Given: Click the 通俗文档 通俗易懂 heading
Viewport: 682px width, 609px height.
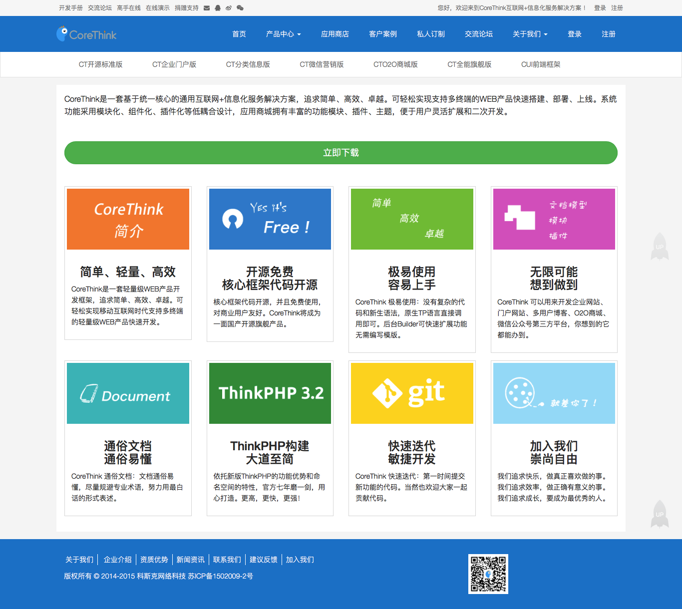Looking at the screenshot, I should coord(128,453).
